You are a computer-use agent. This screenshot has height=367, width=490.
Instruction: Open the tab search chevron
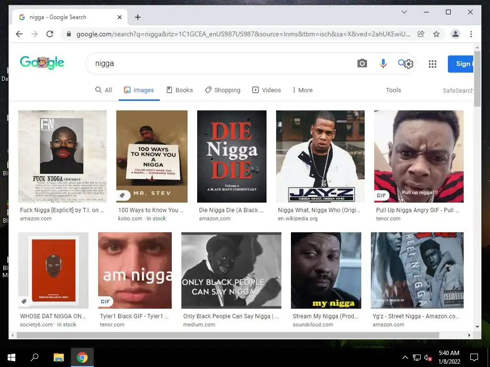(404, 12)
